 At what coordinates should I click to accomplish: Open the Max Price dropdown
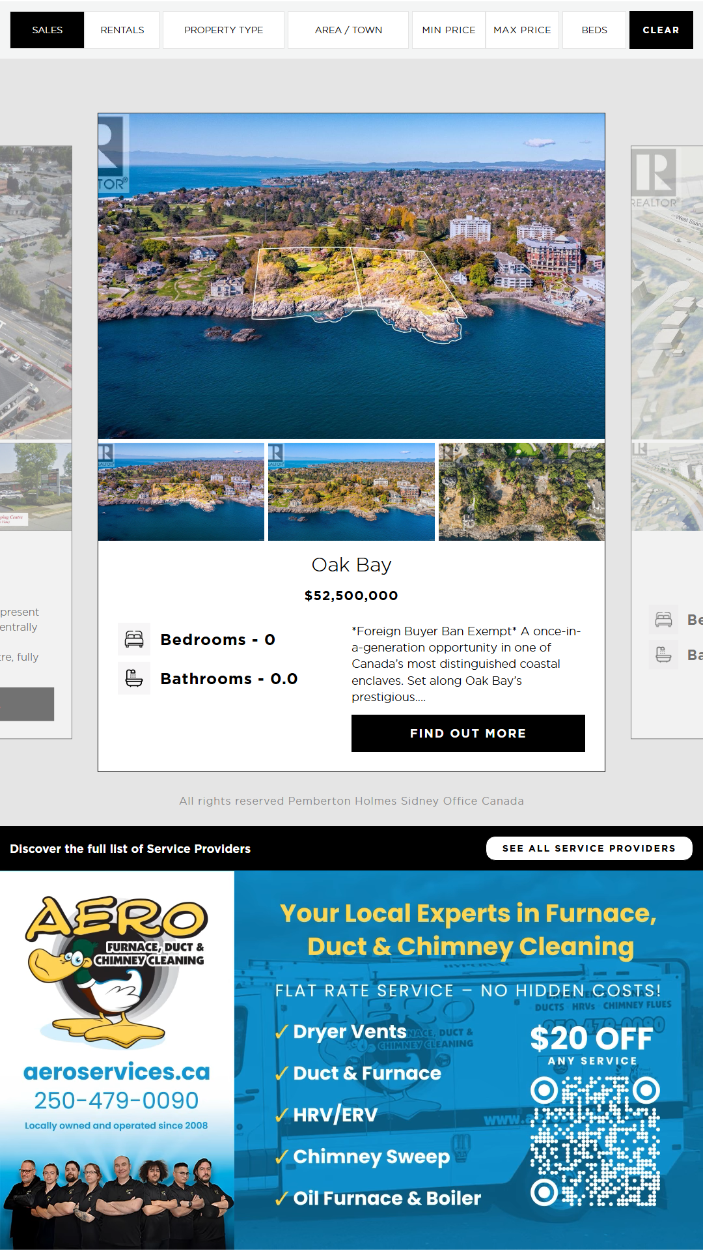[522, 30]
